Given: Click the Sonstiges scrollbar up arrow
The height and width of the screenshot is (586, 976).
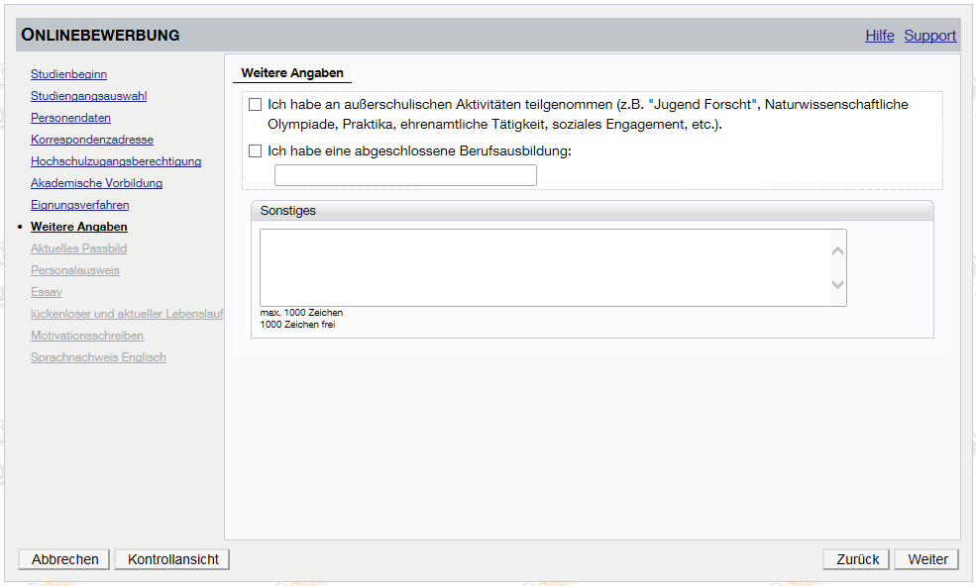Looking at the screenshot, I should click(837, 250).
